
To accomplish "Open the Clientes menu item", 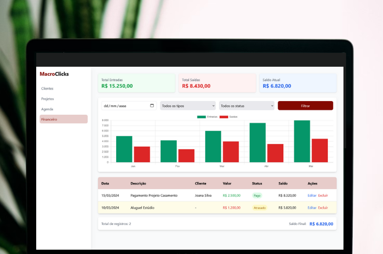I will (47, 89).
